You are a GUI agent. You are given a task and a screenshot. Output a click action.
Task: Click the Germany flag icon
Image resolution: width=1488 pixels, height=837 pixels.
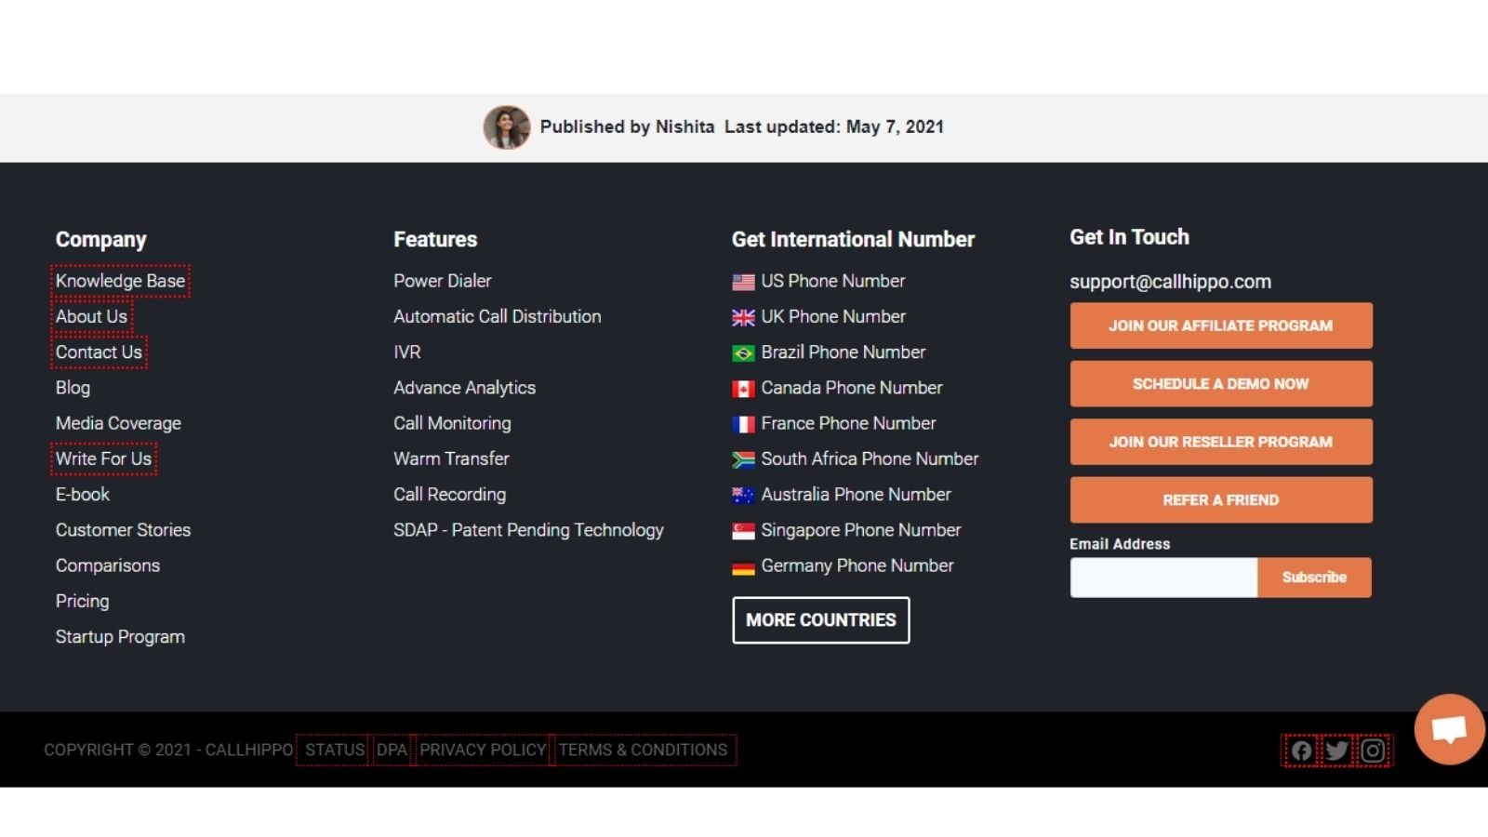tap(743, 567)
